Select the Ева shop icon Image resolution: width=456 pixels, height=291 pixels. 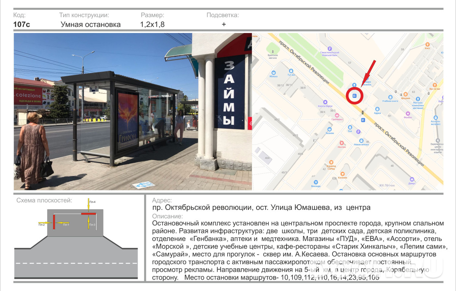point(350,127)
